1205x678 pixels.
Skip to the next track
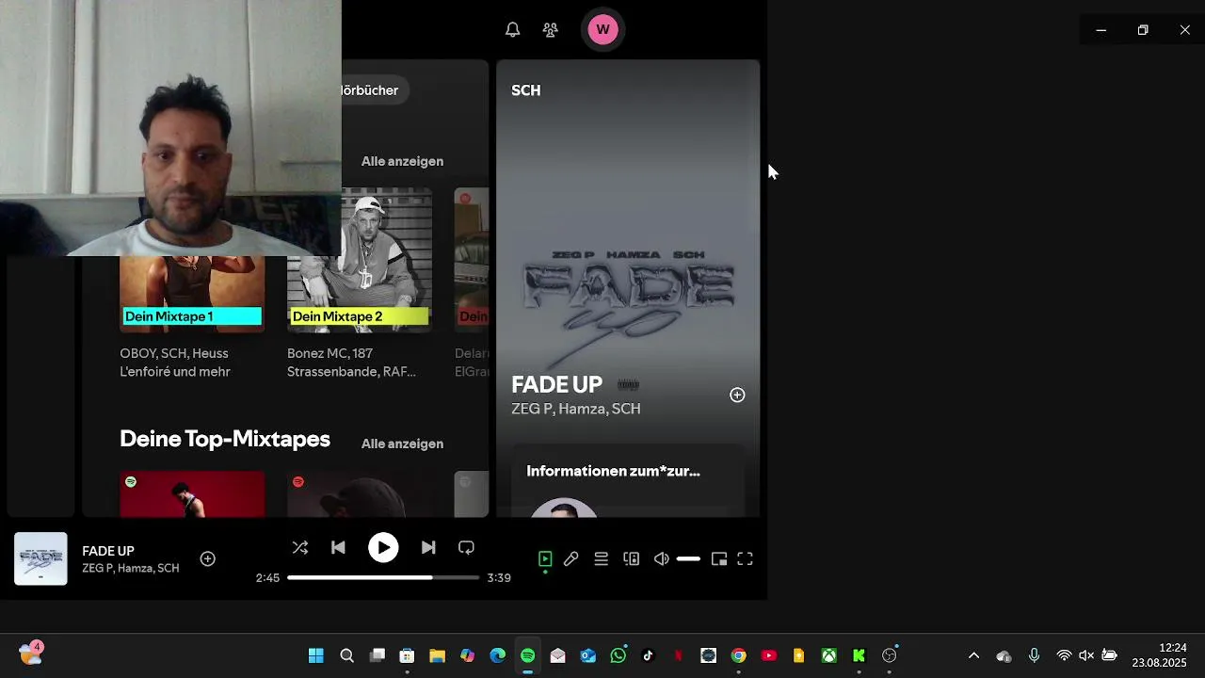(x=428, y=547)
